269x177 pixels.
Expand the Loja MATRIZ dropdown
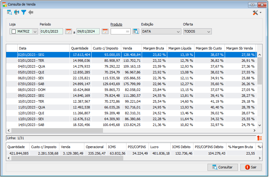pos(35,32)
